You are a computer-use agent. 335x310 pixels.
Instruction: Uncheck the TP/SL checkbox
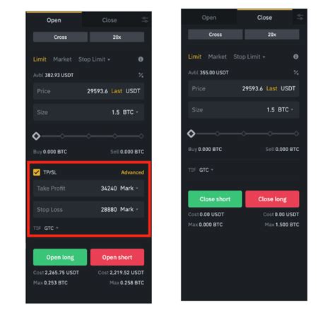[37, 172]
